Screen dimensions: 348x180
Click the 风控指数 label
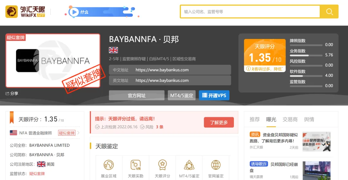click(298, 61)
